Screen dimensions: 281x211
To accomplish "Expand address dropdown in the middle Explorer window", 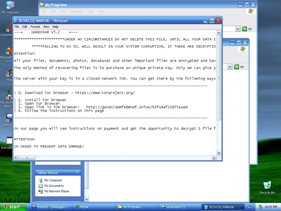I will click(230, 67).
